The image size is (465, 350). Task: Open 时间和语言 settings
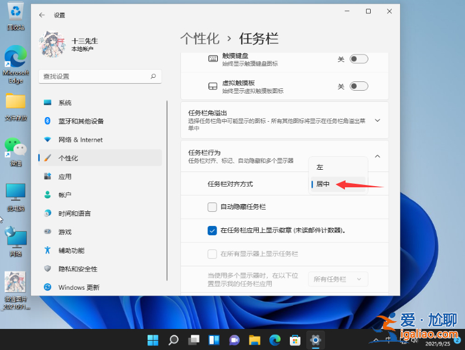[100, 214]
